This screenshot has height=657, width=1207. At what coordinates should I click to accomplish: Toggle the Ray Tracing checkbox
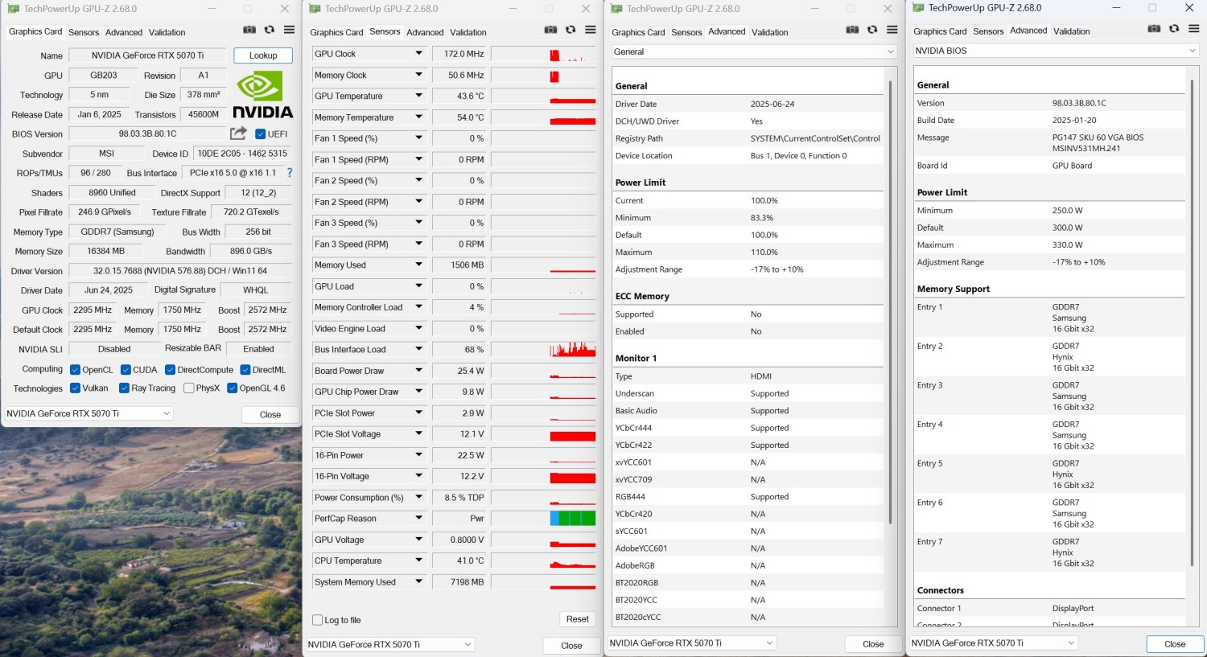[x=124, y=388]
